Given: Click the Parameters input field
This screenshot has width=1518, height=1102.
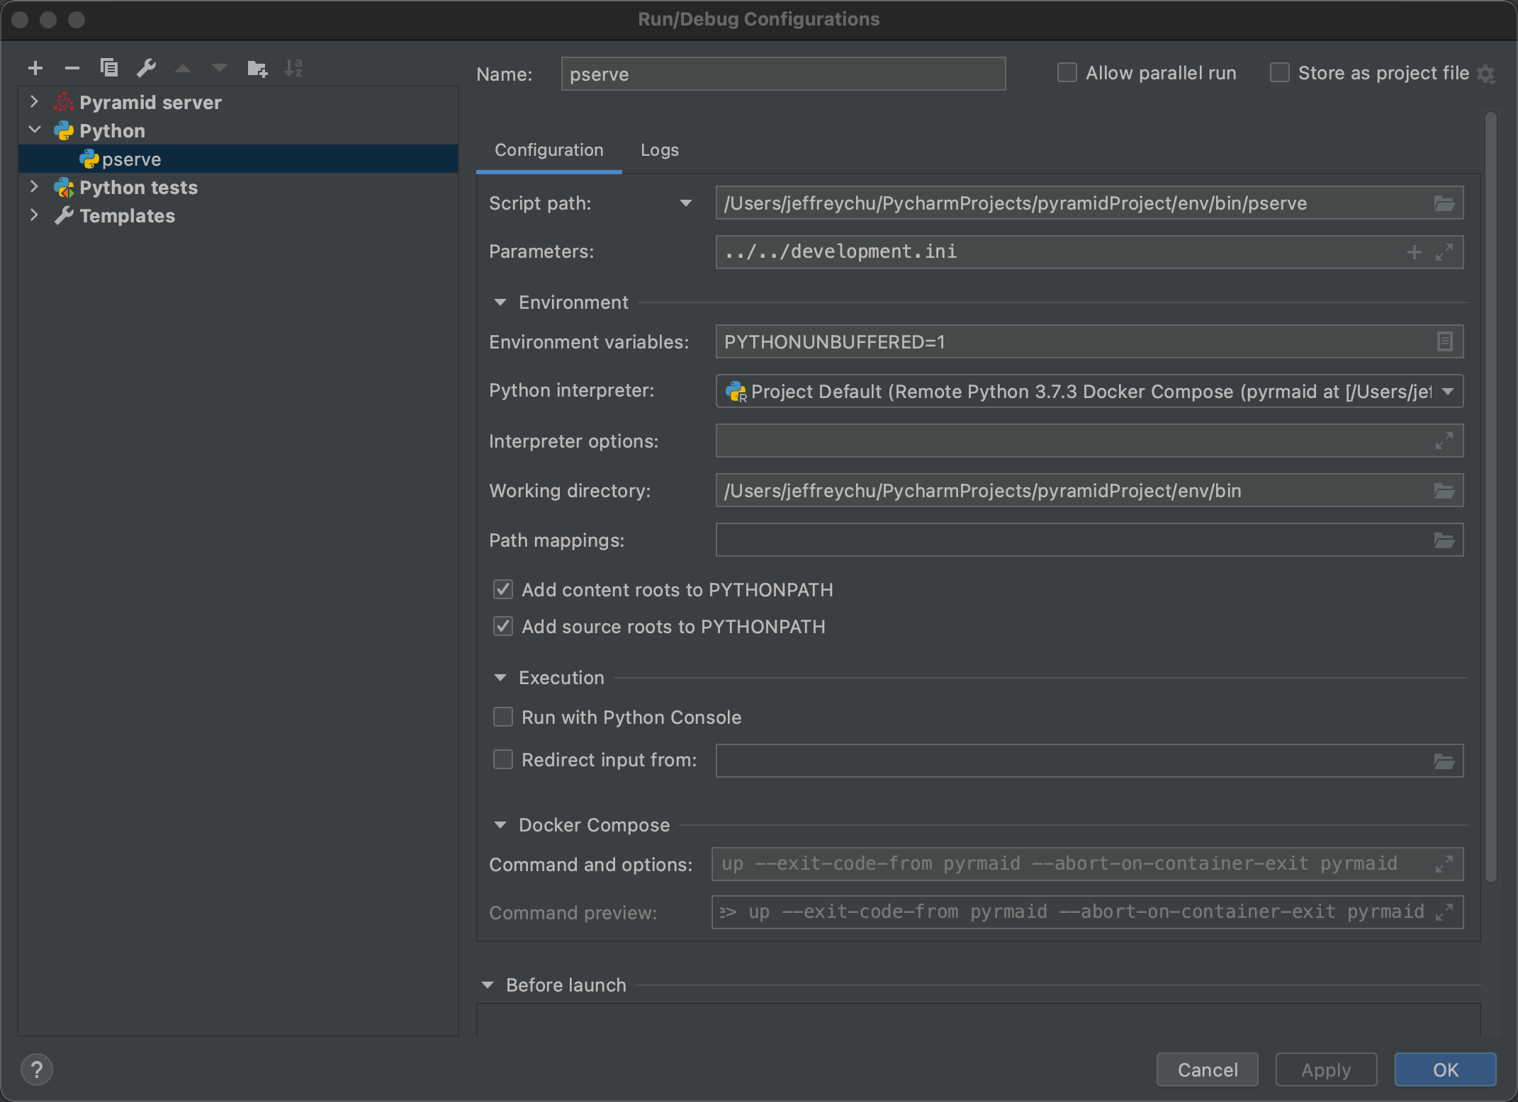Looking at the screenshot, I should click(1061, 252).
